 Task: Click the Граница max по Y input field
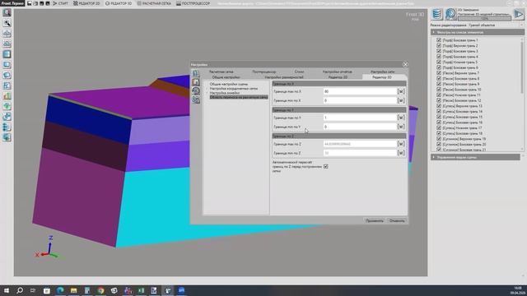pos(360,118)
